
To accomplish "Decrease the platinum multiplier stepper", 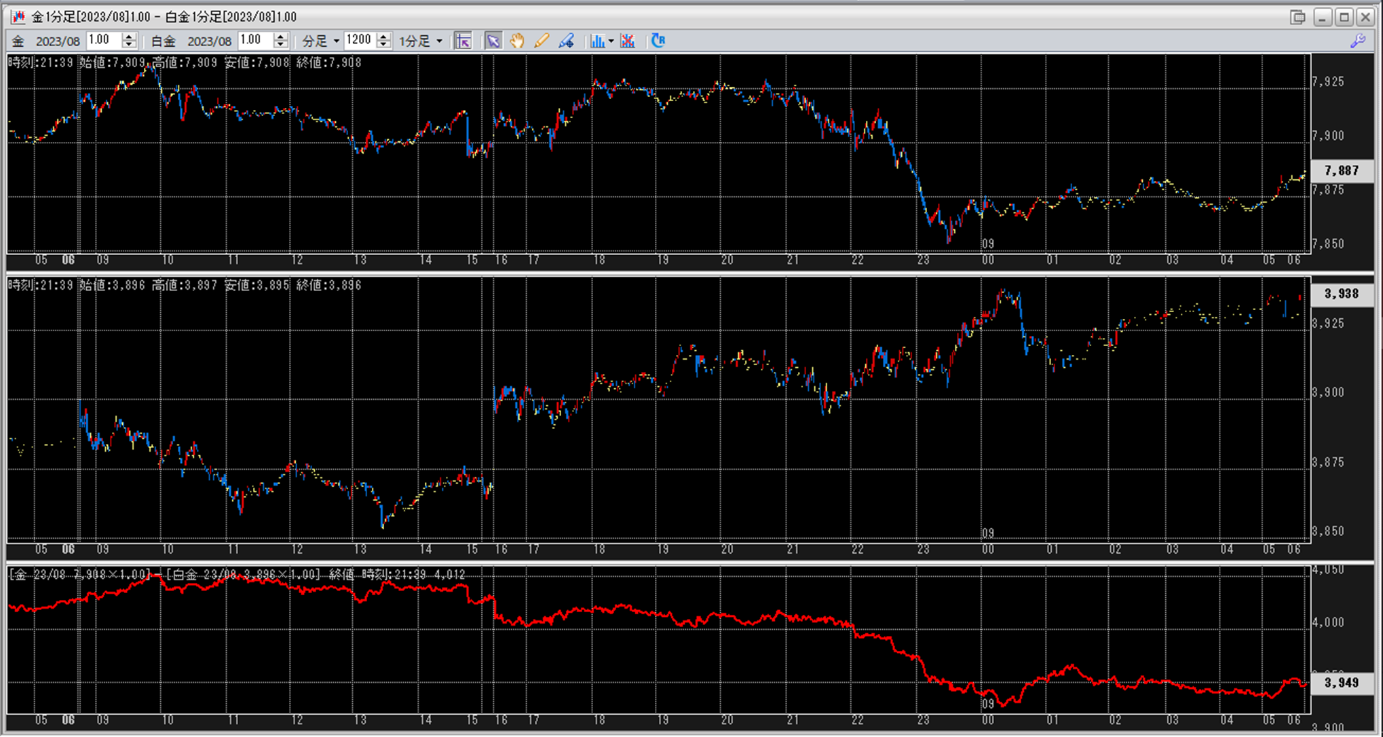I will coord(280,45).
